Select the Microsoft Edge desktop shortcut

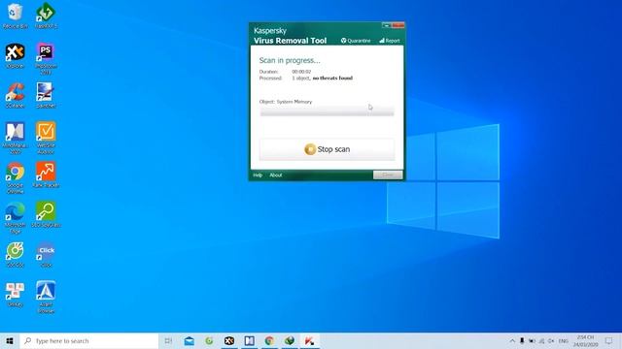(16, 217)
